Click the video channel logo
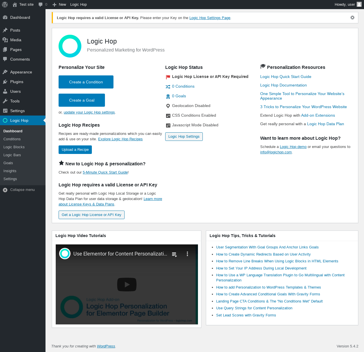The width and height of the screenshot is (364, 352). point(65,254)
